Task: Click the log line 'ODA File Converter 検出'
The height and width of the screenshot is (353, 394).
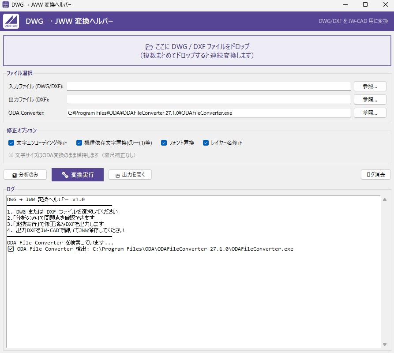Action: tap(150, 249)
